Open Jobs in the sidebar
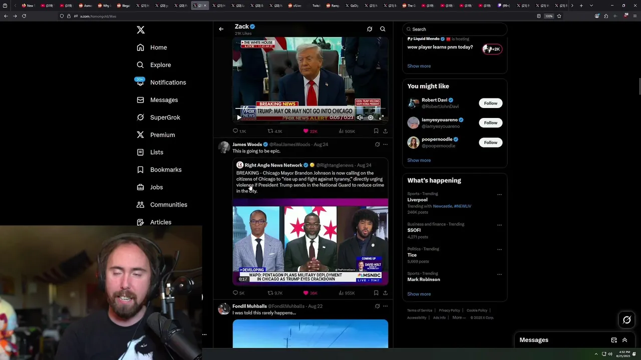 tap(150, 187)
